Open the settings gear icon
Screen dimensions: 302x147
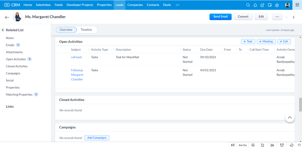[x=277, y=5]
